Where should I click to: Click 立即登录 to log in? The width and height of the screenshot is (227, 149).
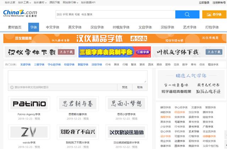click(204, 2)
